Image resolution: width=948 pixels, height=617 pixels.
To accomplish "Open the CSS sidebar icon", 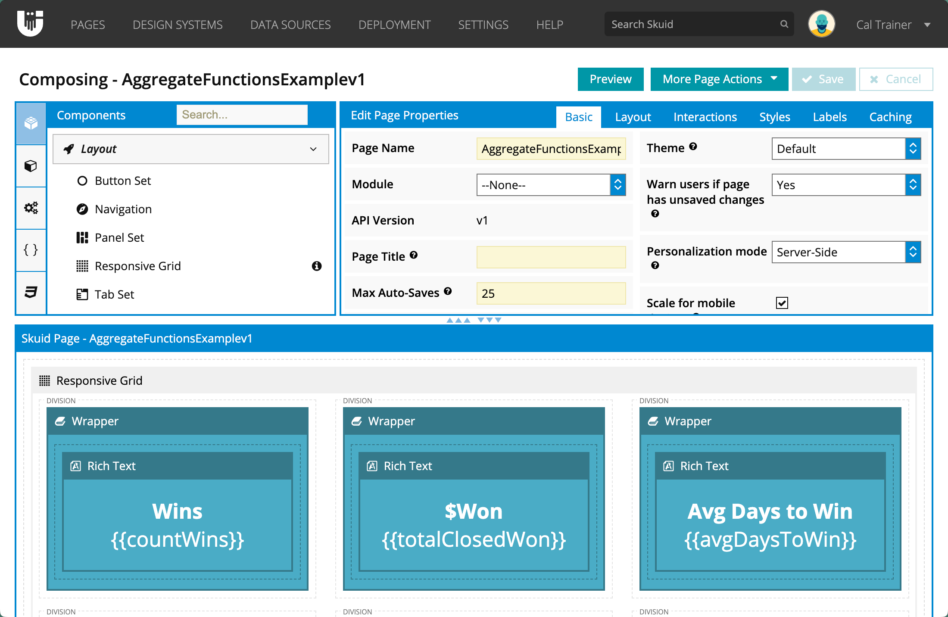I will pyautogui.click(x=31, y=292).
